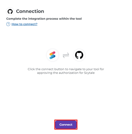Follow the underlined How to connect? hyperlink
Image resolution: width=132 pixels, height=134 pixels.
pyautogui.click(x=25, y=24)
